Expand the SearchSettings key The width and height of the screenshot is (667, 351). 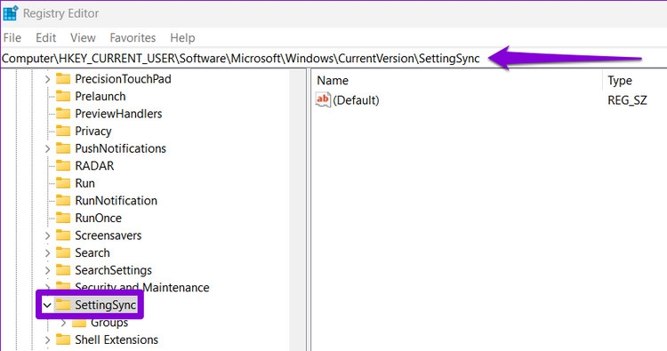[48, 271]
